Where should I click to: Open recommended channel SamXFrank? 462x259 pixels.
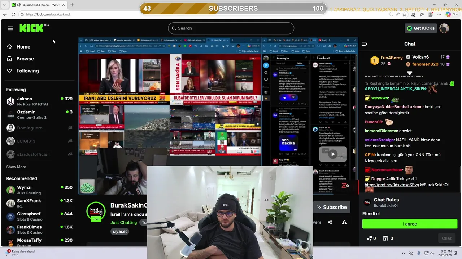tap(39, 203)
